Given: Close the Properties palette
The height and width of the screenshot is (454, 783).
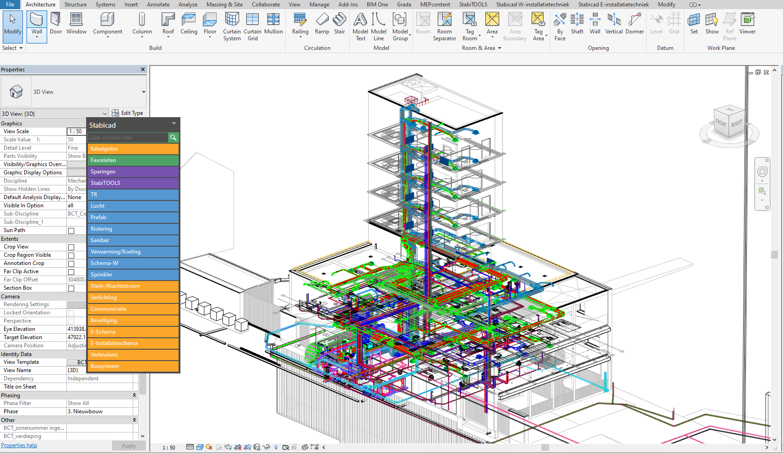Looking at the screenshot, I should pyautogui.click(x=143, y=70).
